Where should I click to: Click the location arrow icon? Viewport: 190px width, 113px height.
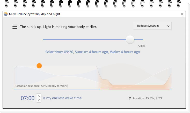click(x=130, y=98)
